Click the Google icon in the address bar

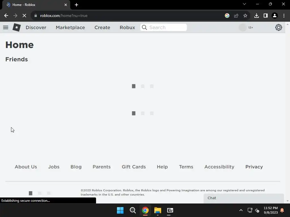coord(227,16)
